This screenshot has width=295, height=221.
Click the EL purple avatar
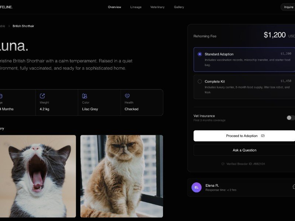click(197, 187)
